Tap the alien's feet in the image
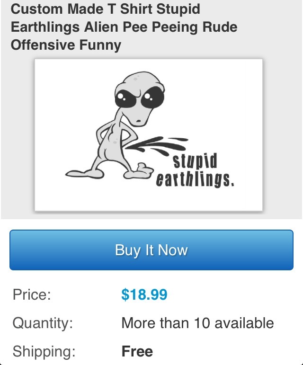Image resolution: width=303 pixels, height=365 pixels. [x=109, y=172]
